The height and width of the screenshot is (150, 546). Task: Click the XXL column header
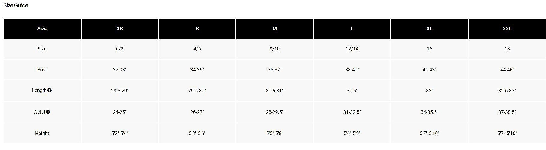507,29
